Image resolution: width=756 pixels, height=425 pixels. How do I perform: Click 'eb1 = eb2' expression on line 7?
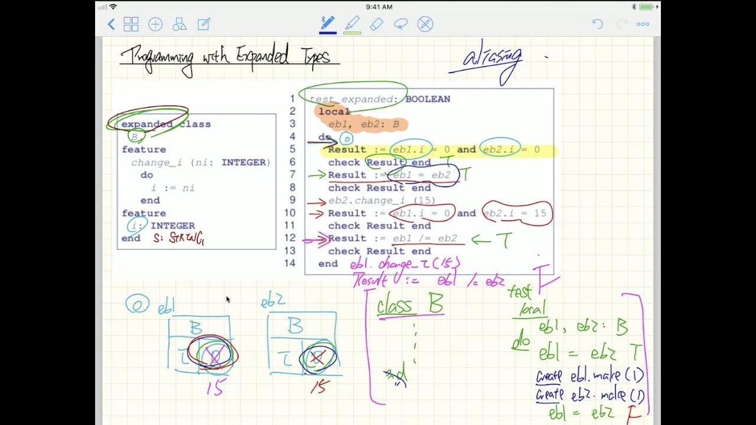pos(421,175)
